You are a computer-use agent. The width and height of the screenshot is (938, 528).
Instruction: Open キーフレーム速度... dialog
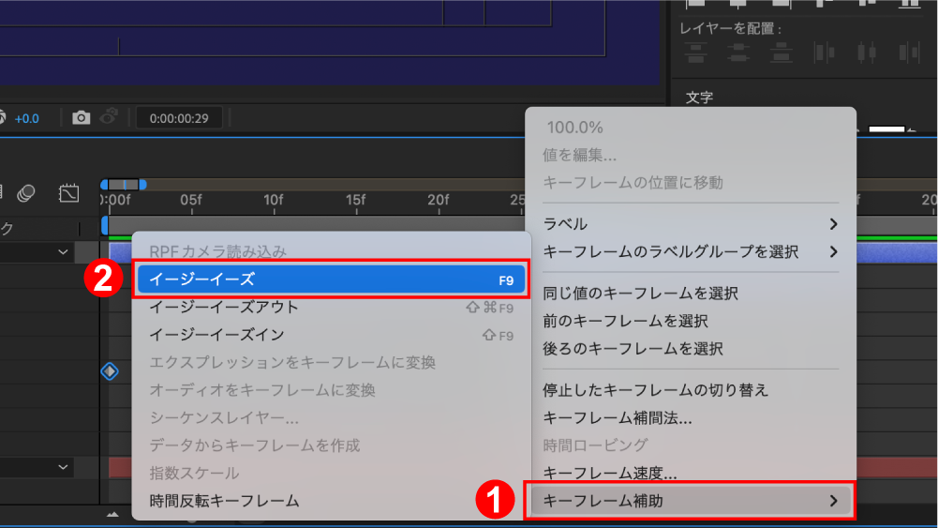coord(690,473)
